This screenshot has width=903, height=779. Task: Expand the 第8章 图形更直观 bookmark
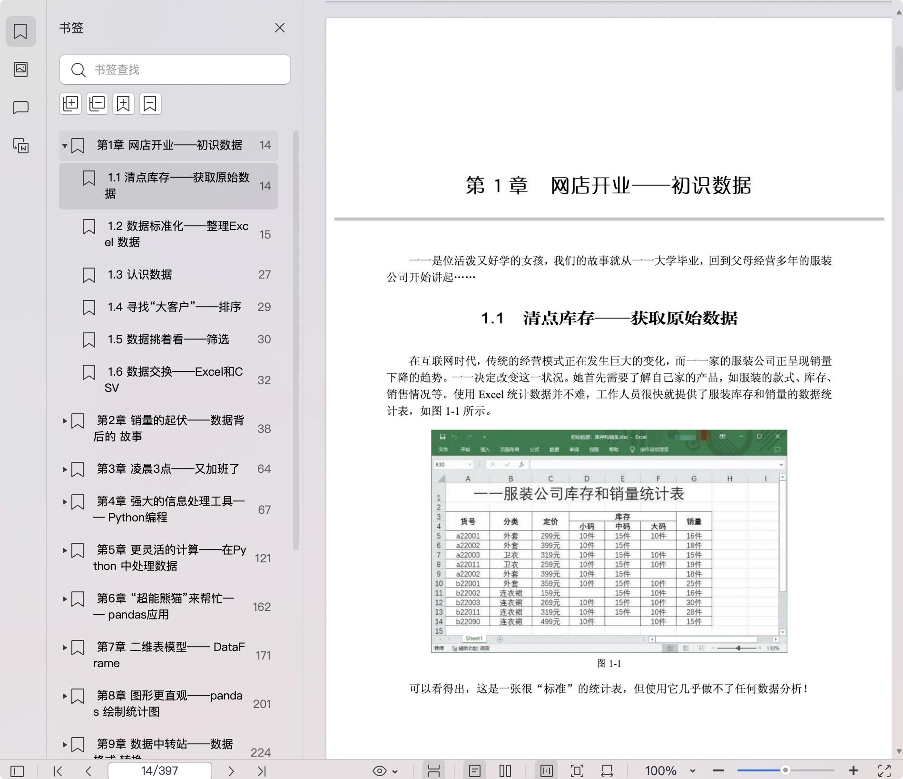pos(65,696)
